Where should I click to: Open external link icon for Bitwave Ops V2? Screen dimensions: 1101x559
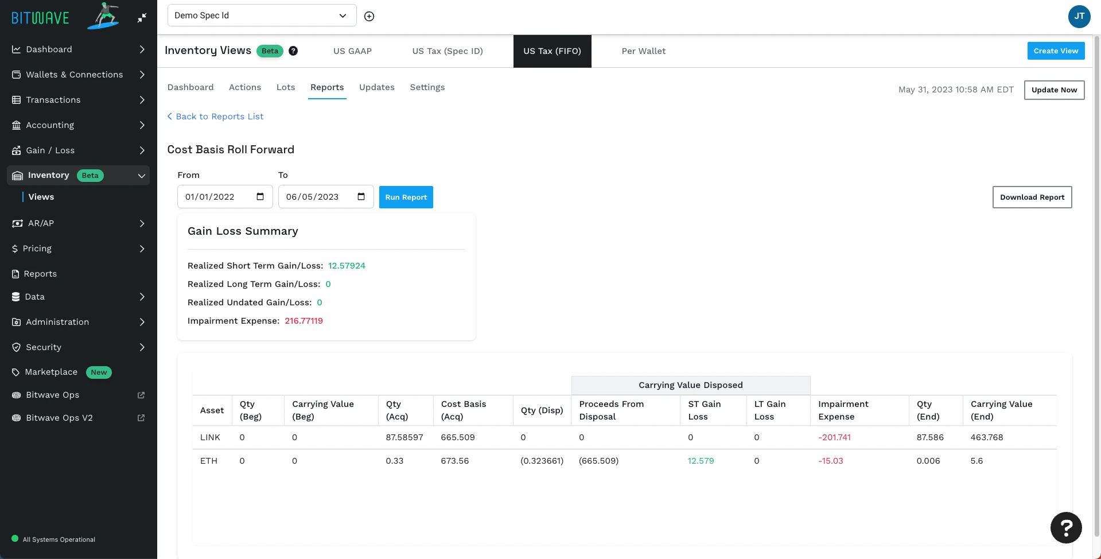[141, 418]
